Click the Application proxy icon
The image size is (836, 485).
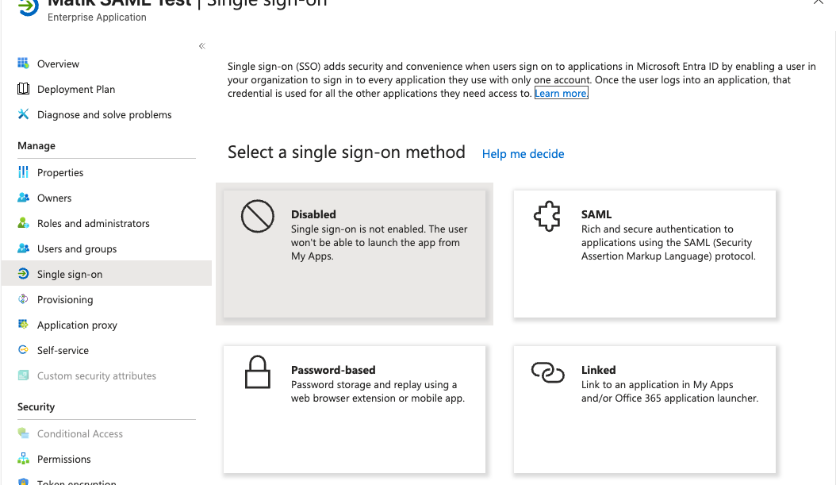(24, 325)
